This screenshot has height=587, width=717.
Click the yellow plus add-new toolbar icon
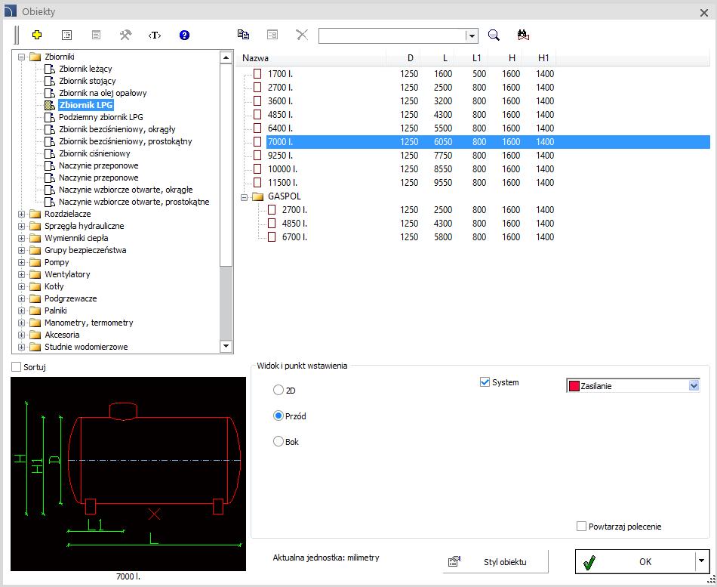37,35
